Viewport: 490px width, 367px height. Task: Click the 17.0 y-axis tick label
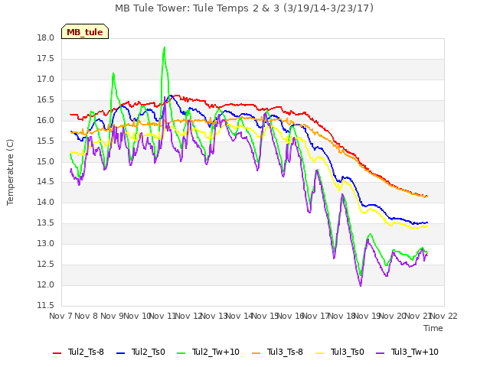click(x=46, y=80)
